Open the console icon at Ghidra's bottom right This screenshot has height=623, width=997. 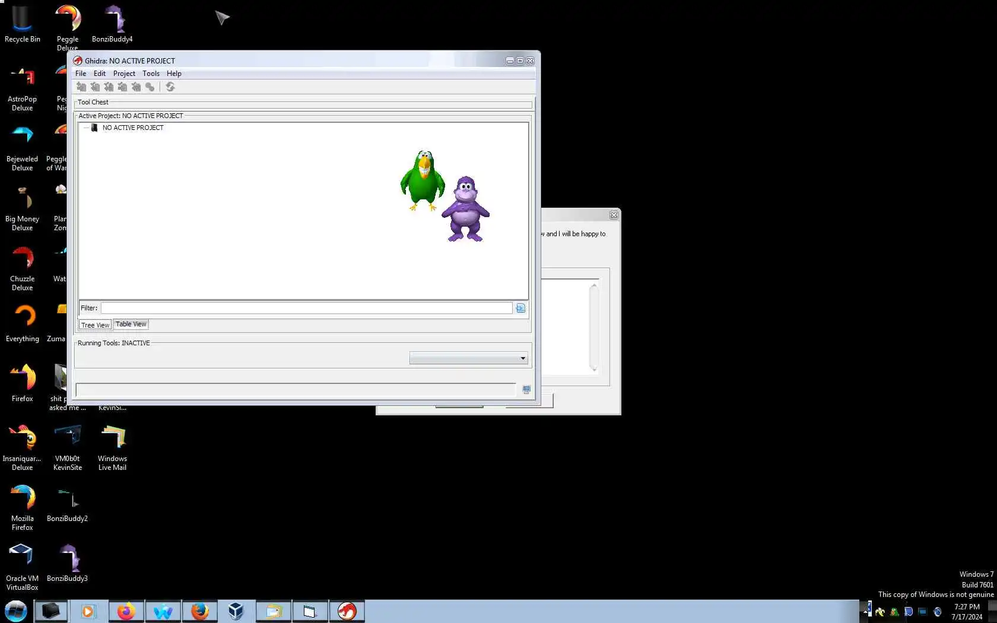[526, 390]
